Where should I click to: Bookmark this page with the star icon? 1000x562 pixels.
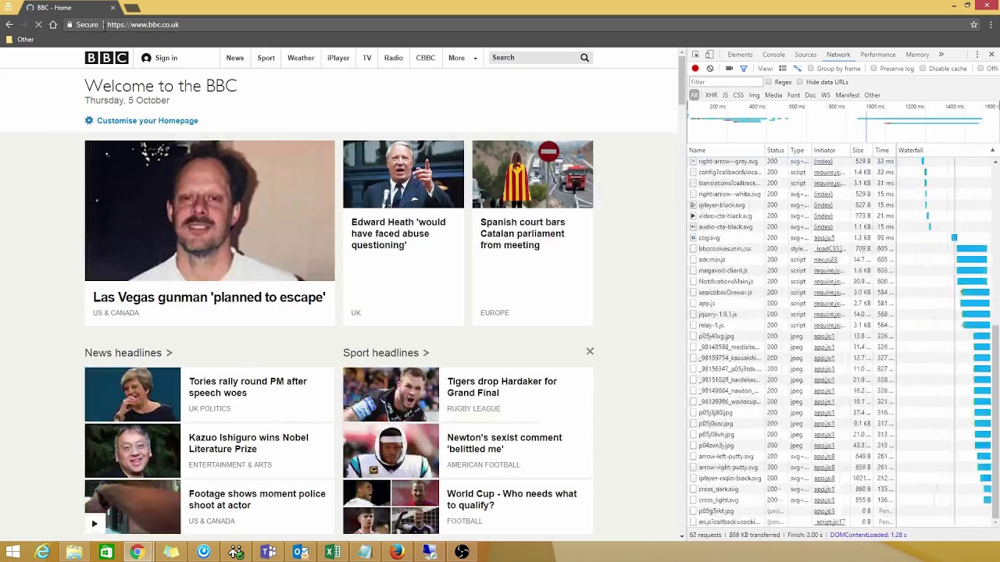point(973,25)
